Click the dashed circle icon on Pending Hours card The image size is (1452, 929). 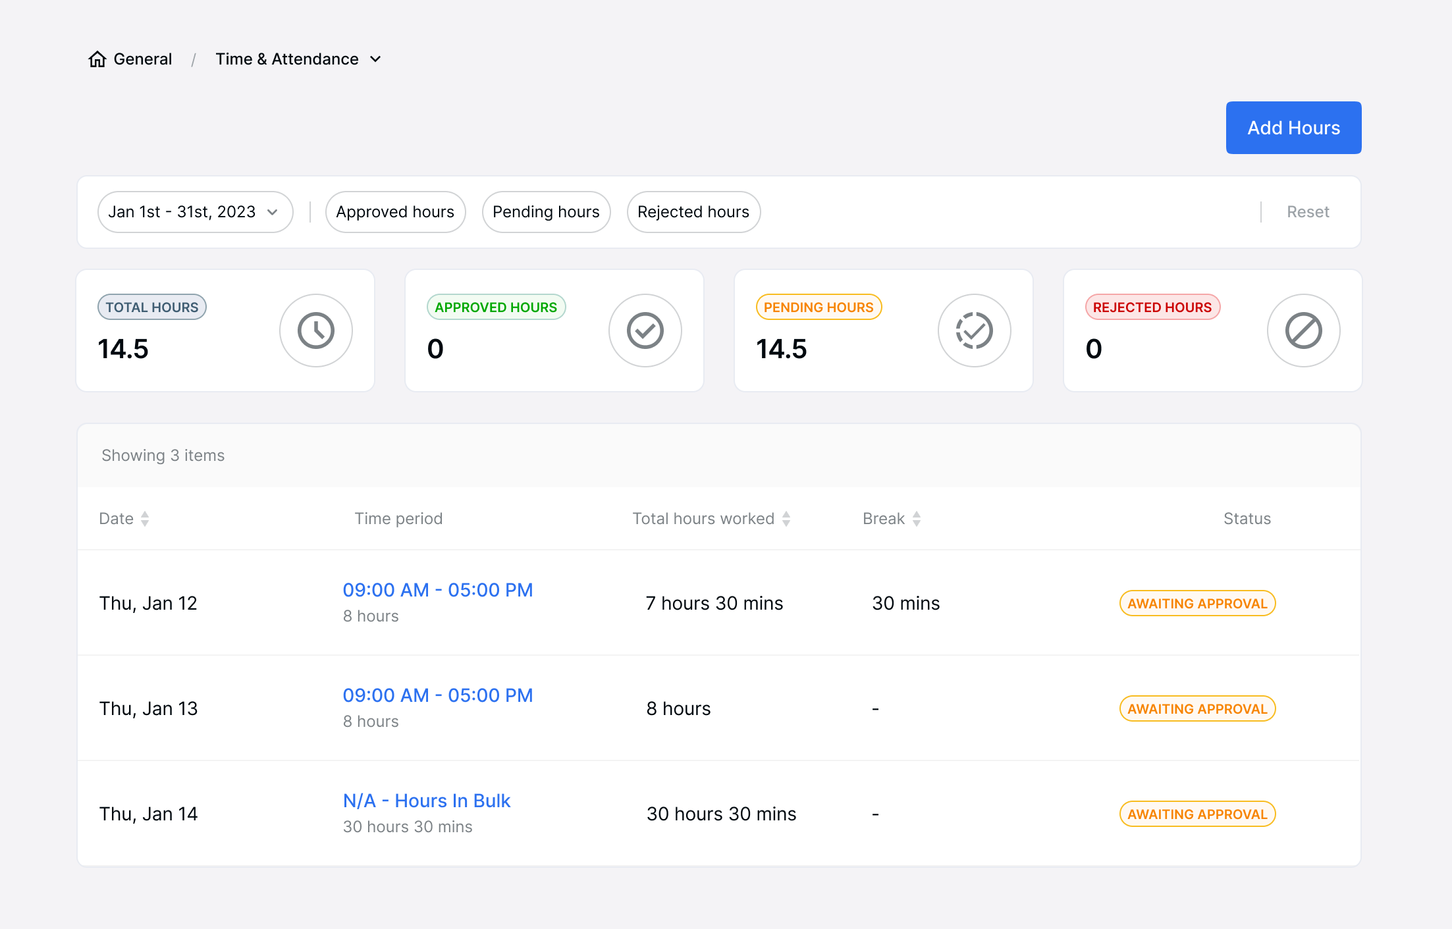click(x=975, y=330)
